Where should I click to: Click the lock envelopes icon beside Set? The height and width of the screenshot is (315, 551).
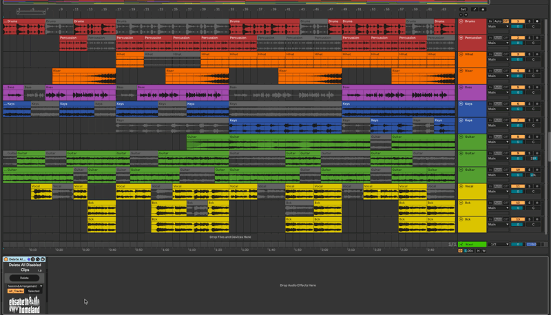484,10
